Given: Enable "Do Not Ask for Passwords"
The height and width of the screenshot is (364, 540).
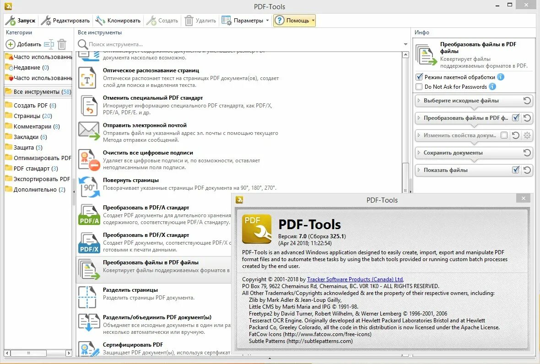Looking at the screenshot, I should point(418,86).
